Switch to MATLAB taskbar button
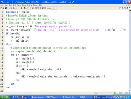Viewport: 131px width, 99px height. tap(85, 97)
